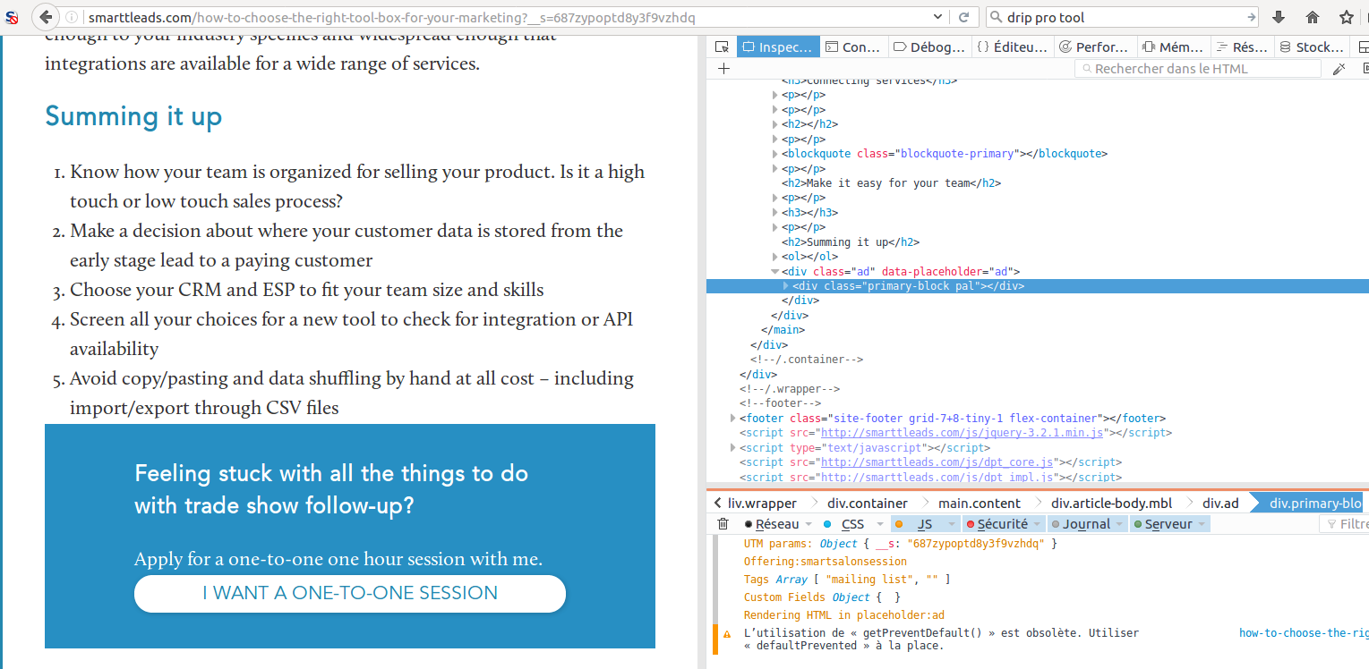
Task: Go to the browser home icon
Action: (1313, 17)
